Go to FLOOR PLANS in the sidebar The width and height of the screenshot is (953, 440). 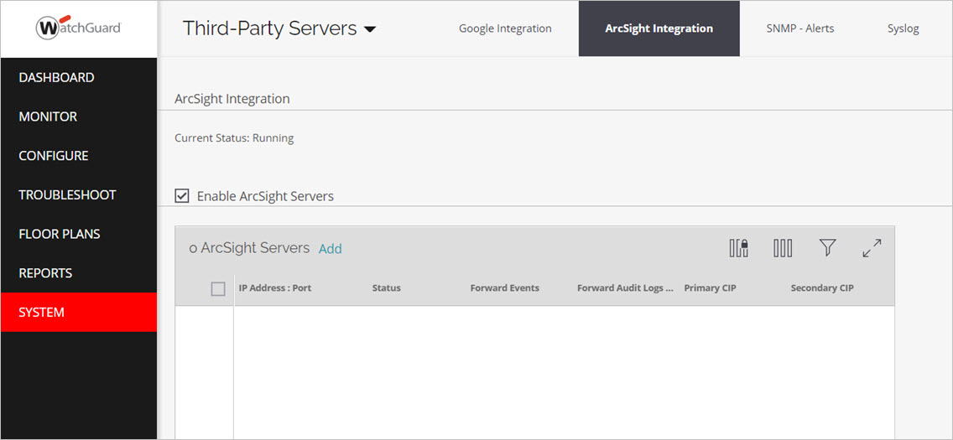[x=79, y=235]
